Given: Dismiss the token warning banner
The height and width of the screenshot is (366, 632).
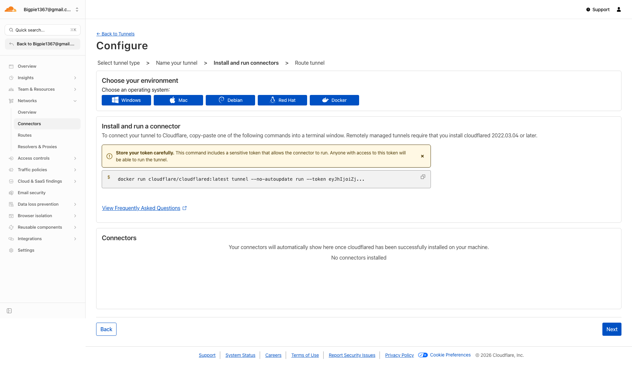Looking at the screenshot, I should point(422,156).
